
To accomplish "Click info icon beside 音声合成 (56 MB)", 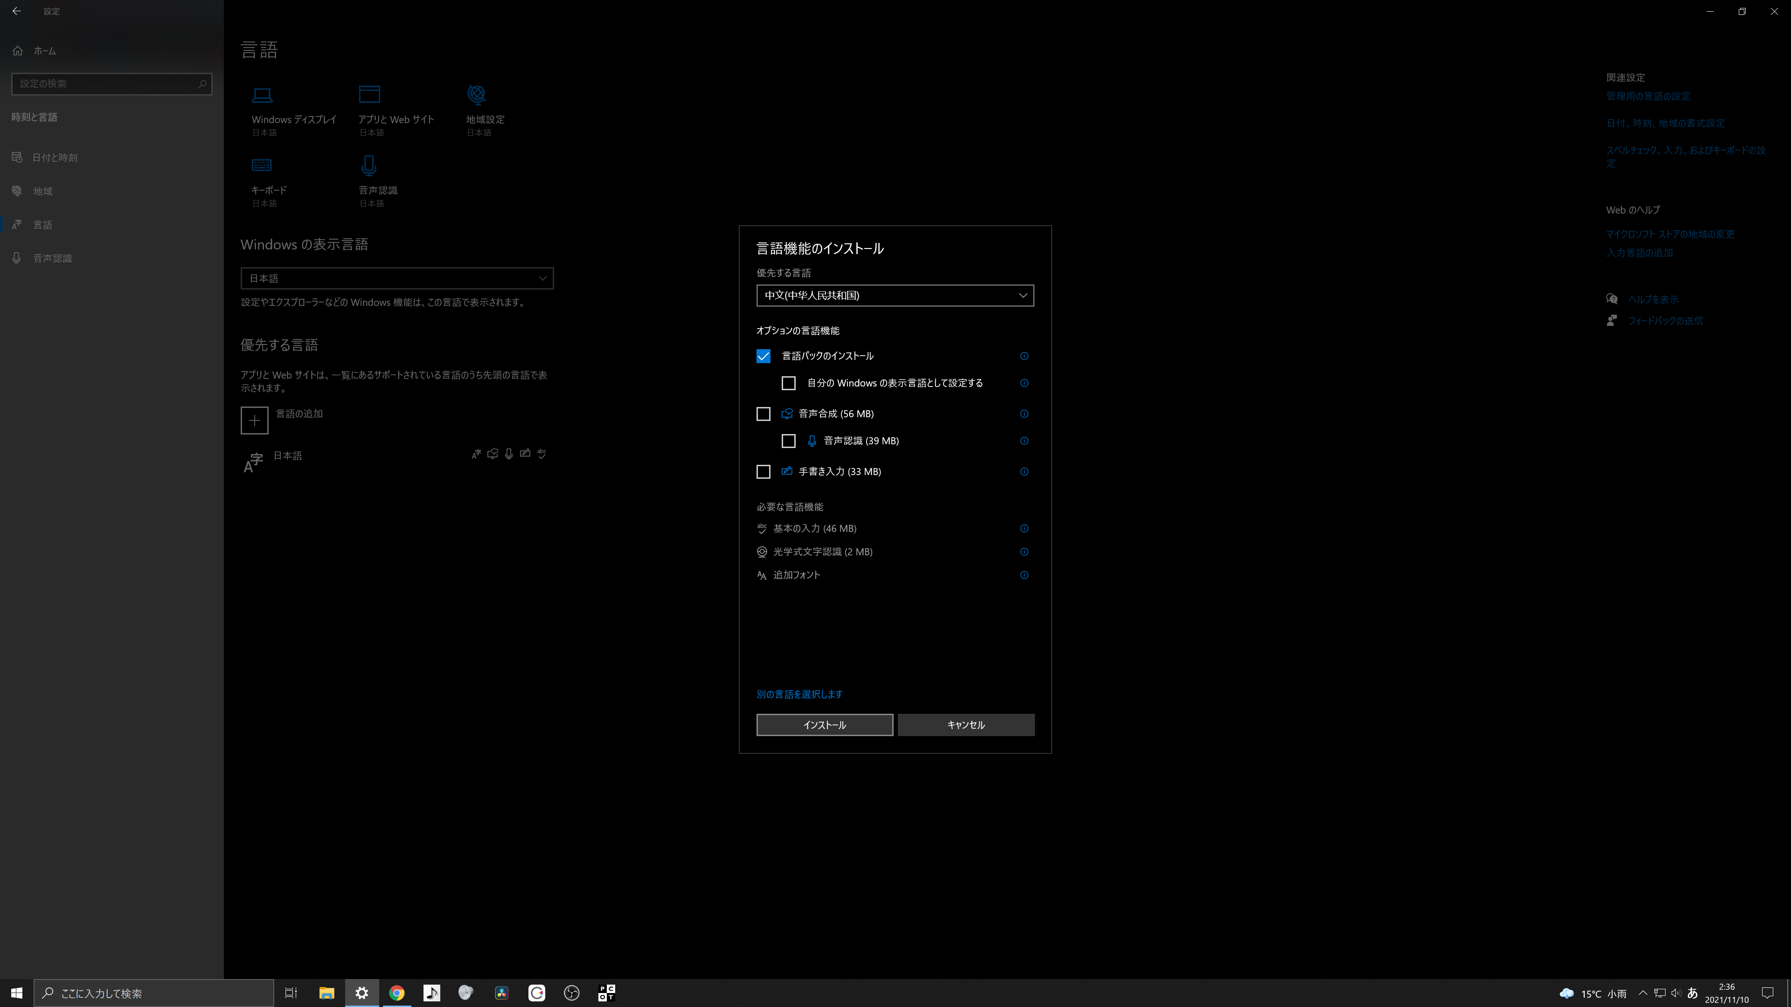I will (1024, 414).
